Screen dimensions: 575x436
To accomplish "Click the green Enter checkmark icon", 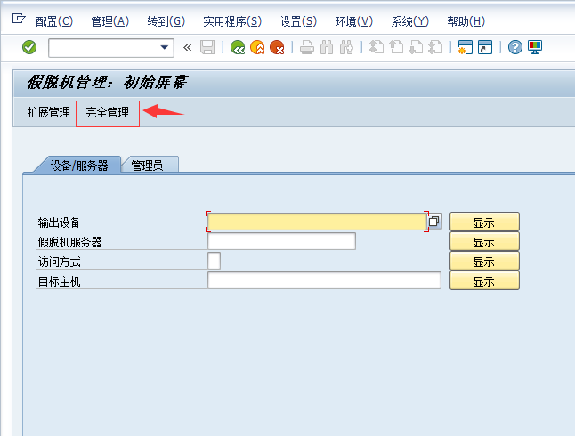I will point(29,48).
